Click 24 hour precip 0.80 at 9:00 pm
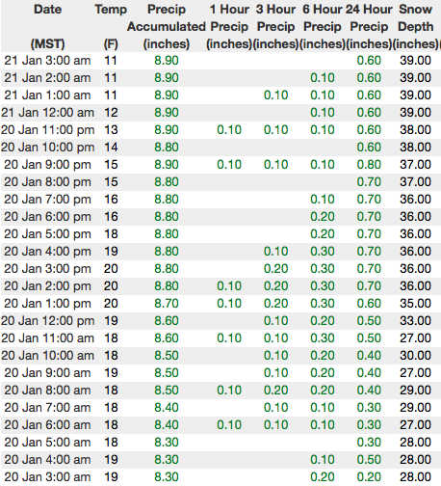This screenshot has width=441, height=486. point(369,165)
